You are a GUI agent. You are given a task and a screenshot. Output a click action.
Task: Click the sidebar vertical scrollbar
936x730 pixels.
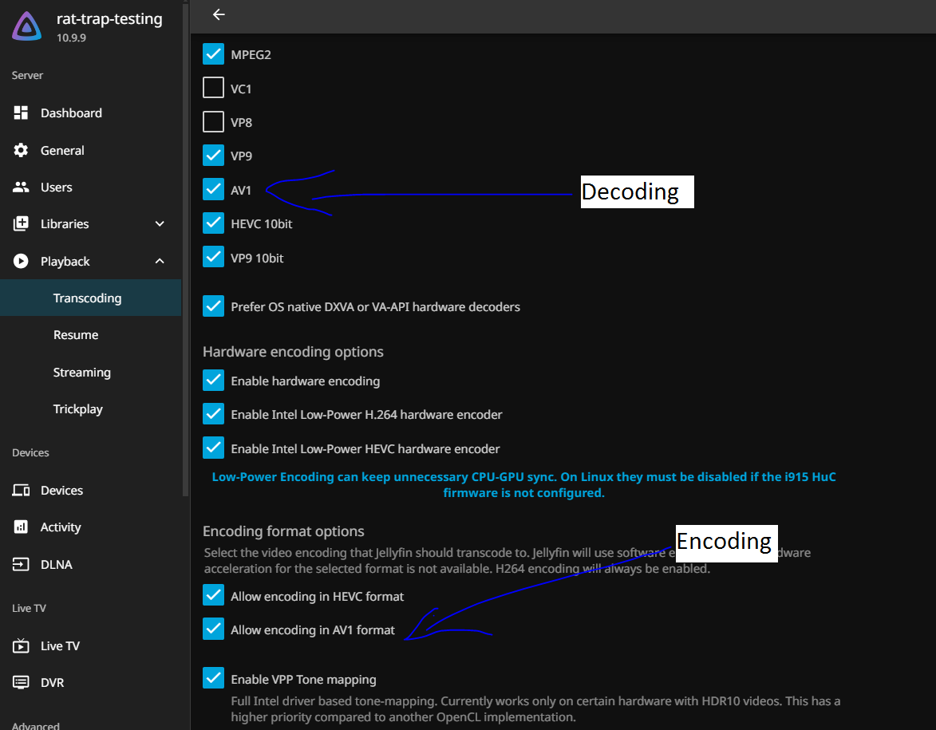pyautogui.click(x=186, y=239)
